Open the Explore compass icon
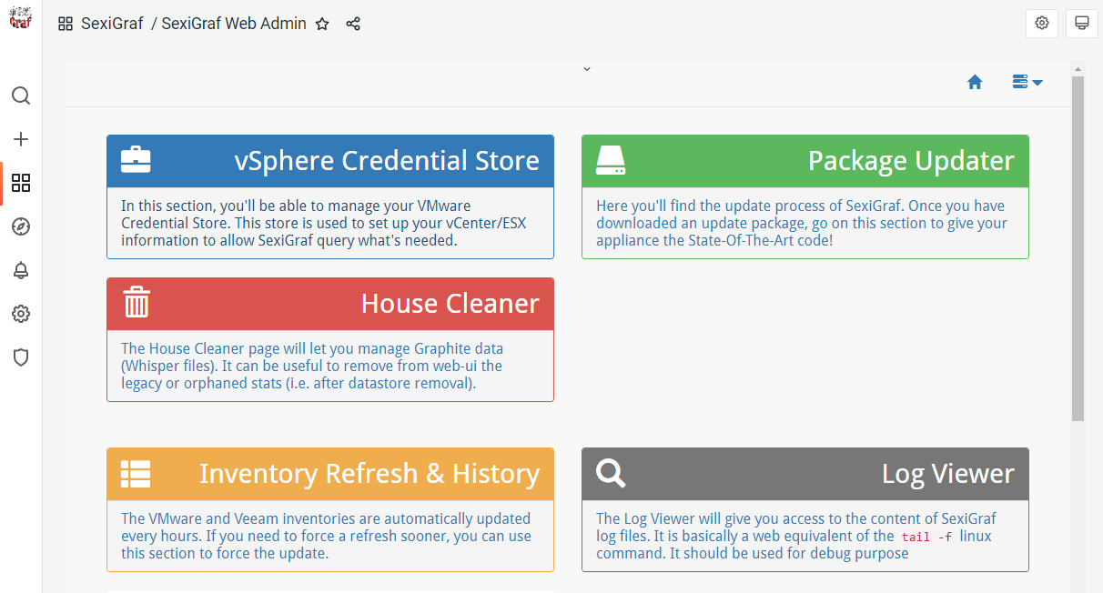1103x593 pixels. click(21, 226)
